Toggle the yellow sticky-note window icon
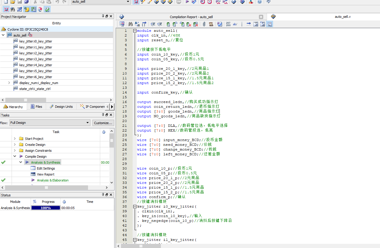The width and height of the screenshot is (380, 248). click(x=26, y=10)
